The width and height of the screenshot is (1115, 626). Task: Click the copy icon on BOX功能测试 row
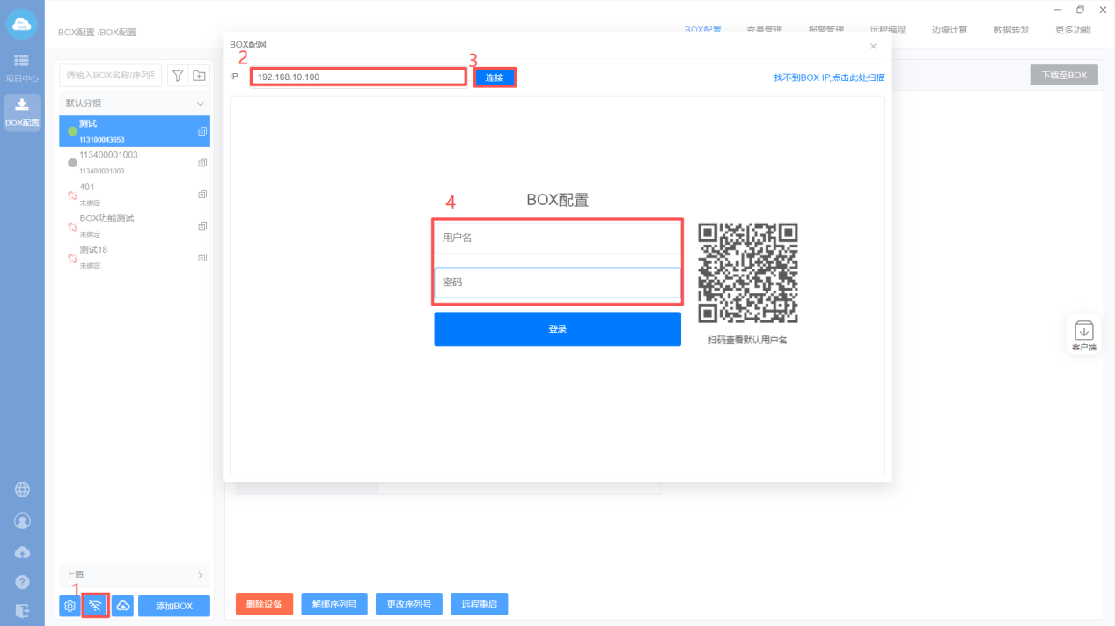tap(202, 225)
